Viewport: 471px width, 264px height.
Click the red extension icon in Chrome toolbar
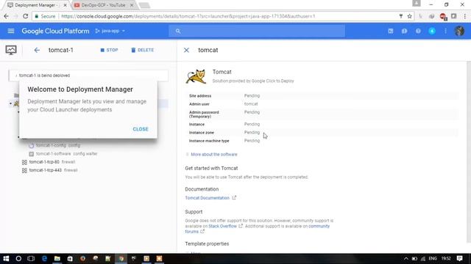pyautogui.click(x=443, y=16)
